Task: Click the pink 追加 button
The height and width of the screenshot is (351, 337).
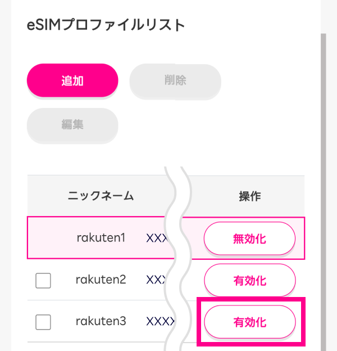Action: coord(72,81)
